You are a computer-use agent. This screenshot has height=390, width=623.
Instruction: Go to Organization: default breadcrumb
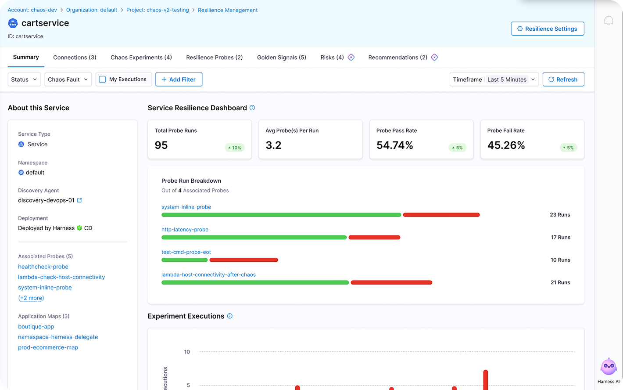[92, 10]
